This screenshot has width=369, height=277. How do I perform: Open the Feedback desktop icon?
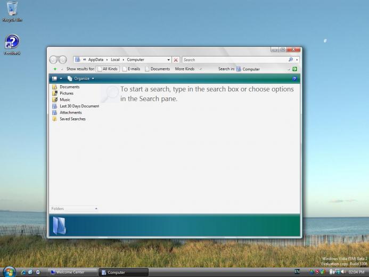coord(12,43)
